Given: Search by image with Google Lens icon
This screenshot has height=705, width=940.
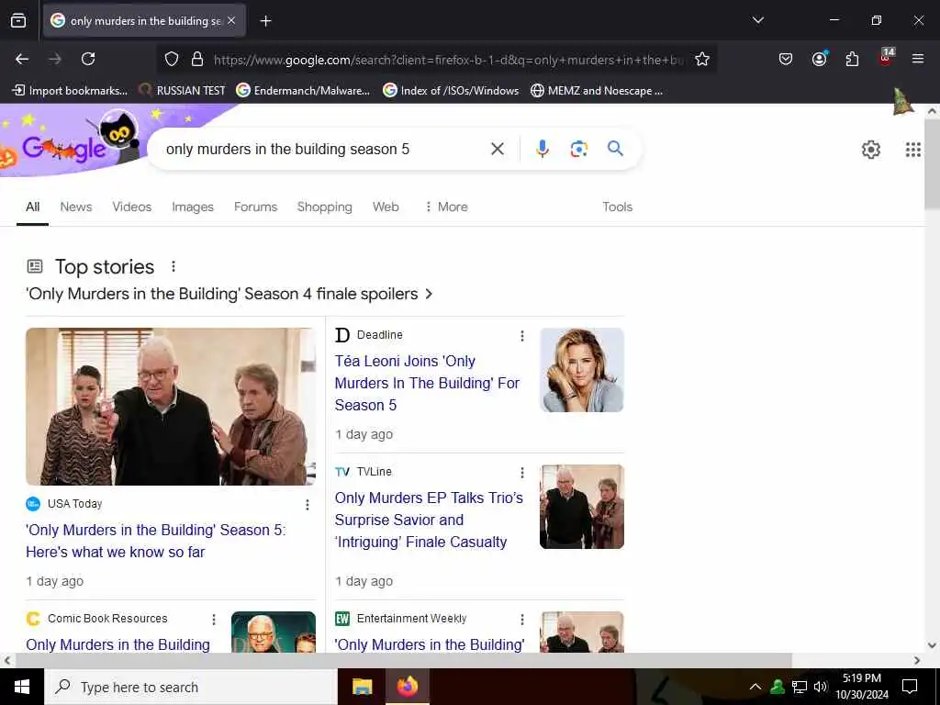Looking at the screenshot, I should (578, 149).
